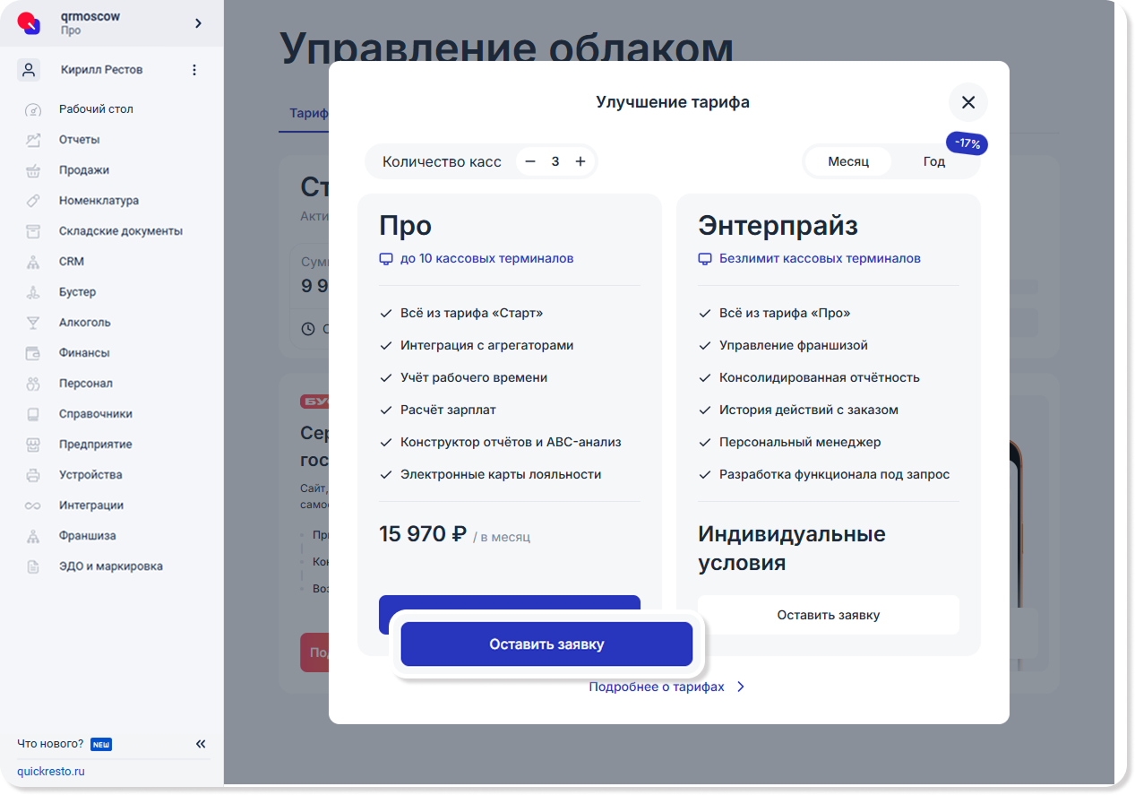Click the Рабочий стол dashboard icon
The width and height of the screenshot is (1135, 795).
pos(33,109)
